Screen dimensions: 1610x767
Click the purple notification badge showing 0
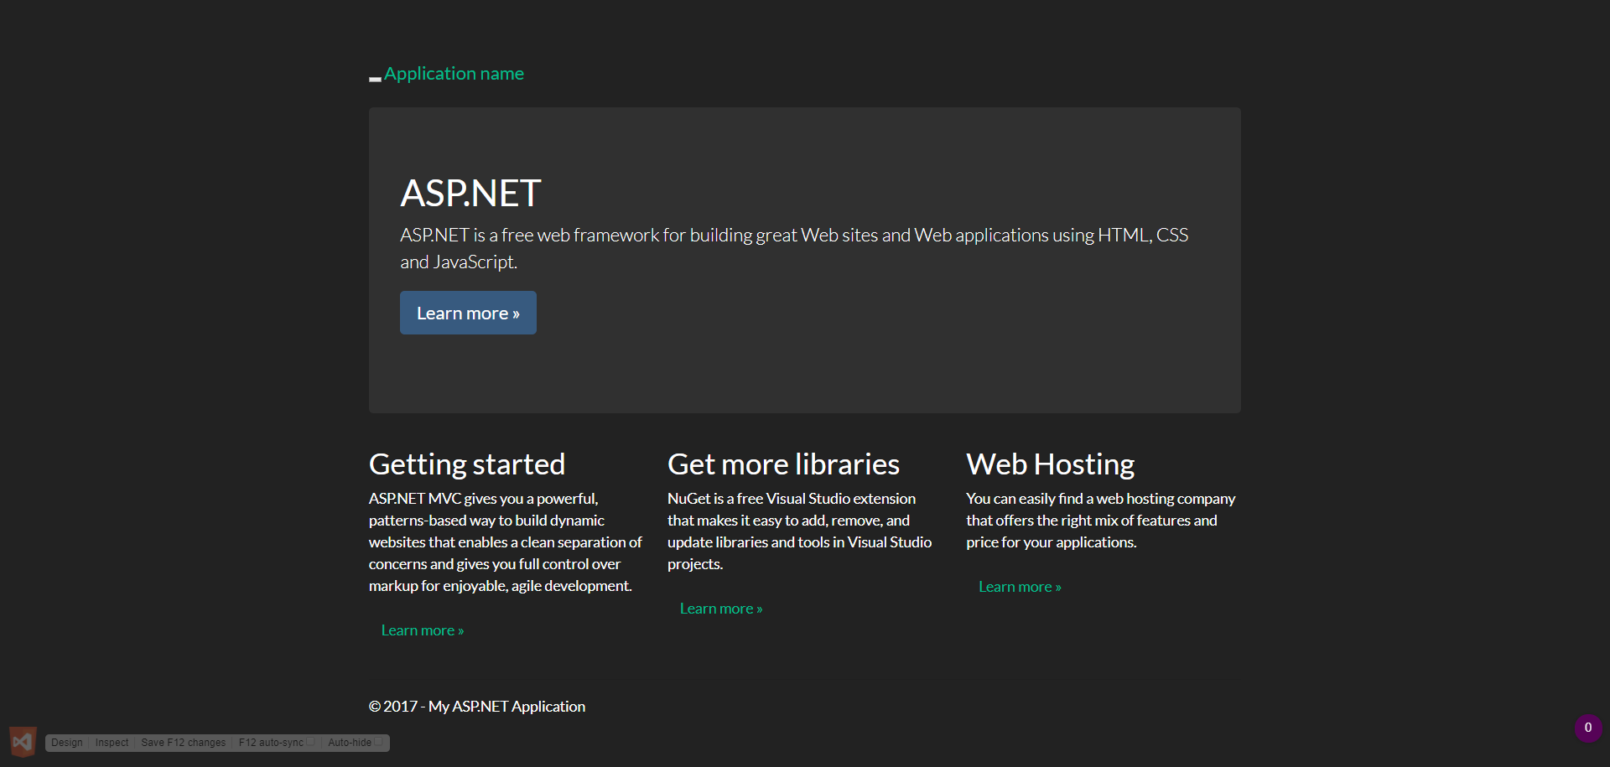[x=1588, y=728]
